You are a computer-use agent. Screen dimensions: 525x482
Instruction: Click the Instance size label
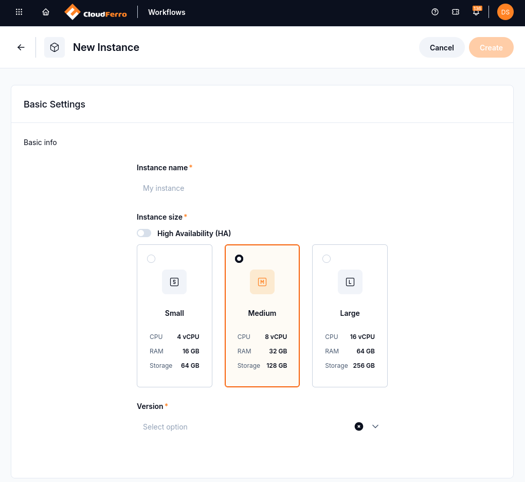click(160, 217)
